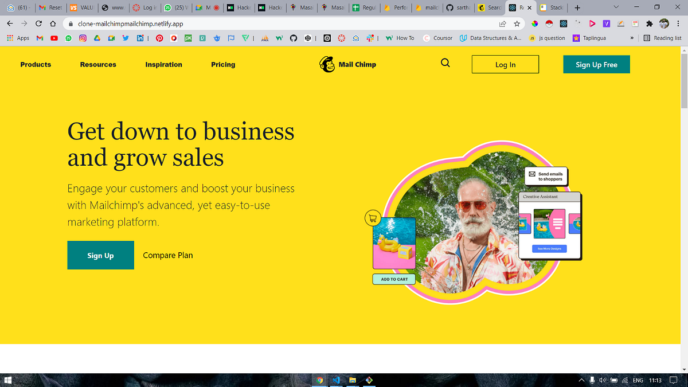
Task: Open the browser tab search chevron
Action: pyautogui.click(x=616, y=8)
